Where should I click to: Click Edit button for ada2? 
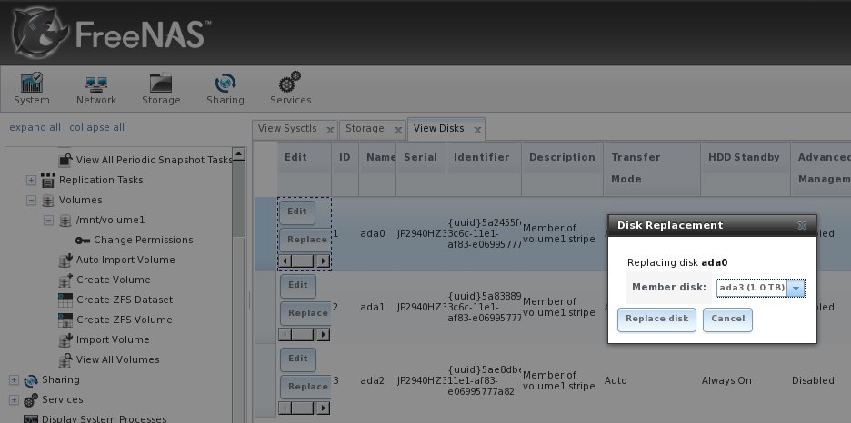pyautogui.click(x=297, y=359)
